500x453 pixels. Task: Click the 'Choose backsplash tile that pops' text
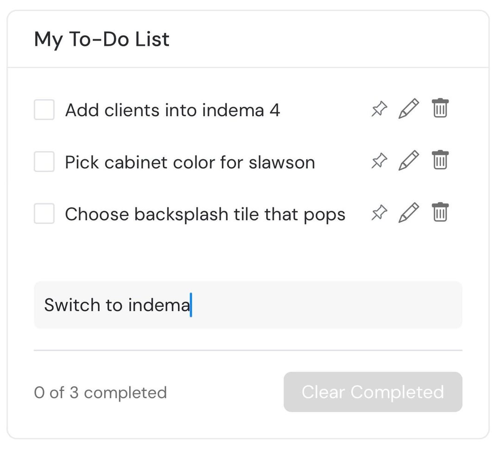[x=205, y=215]
